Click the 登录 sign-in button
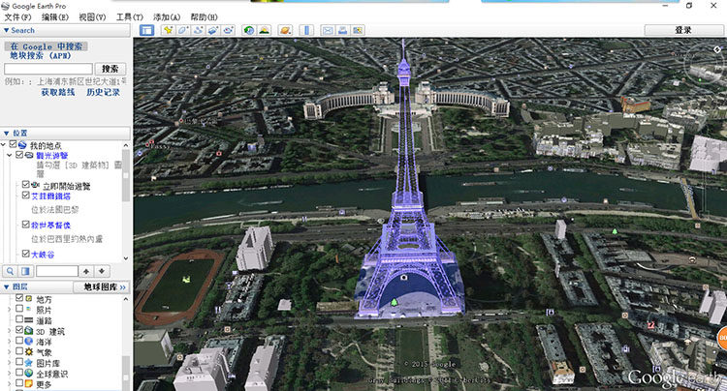Image resolution: width=727 pixels, height=391 pixels. click(x=682, y=30)
